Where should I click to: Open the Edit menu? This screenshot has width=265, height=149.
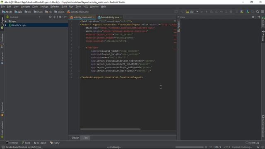coord(9,7)
